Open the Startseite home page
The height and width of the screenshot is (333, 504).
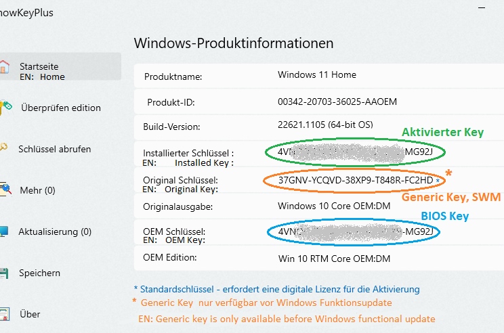[39, 66]
